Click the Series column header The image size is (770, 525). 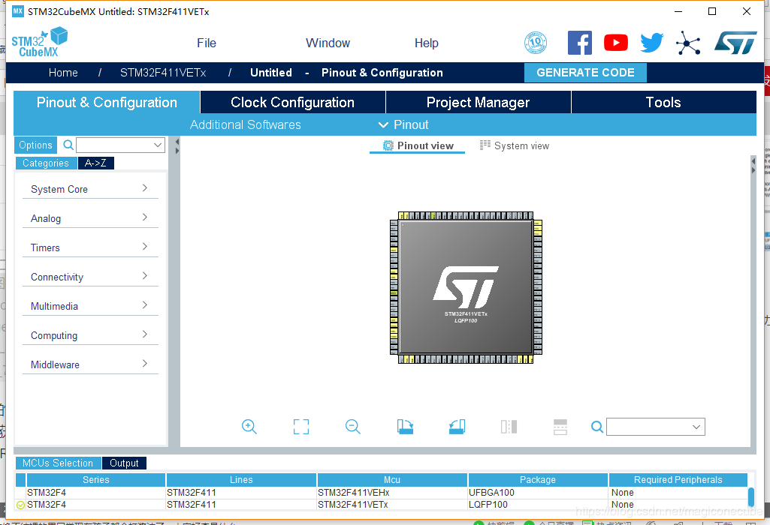[96, 480]
